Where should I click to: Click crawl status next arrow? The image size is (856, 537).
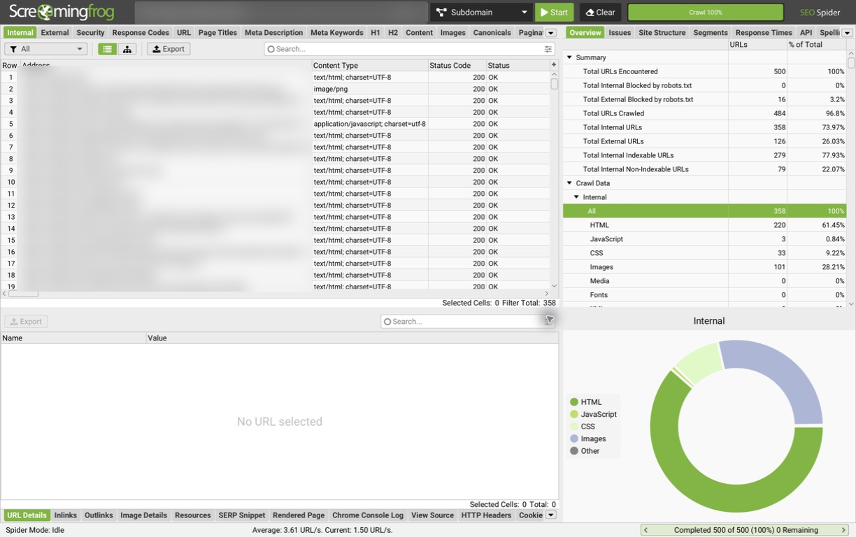tap(844, 530)
